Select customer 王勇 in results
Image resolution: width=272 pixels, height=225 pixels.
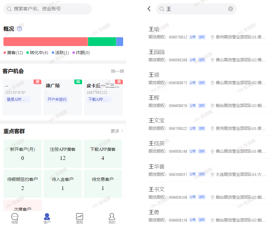point(210,215)
